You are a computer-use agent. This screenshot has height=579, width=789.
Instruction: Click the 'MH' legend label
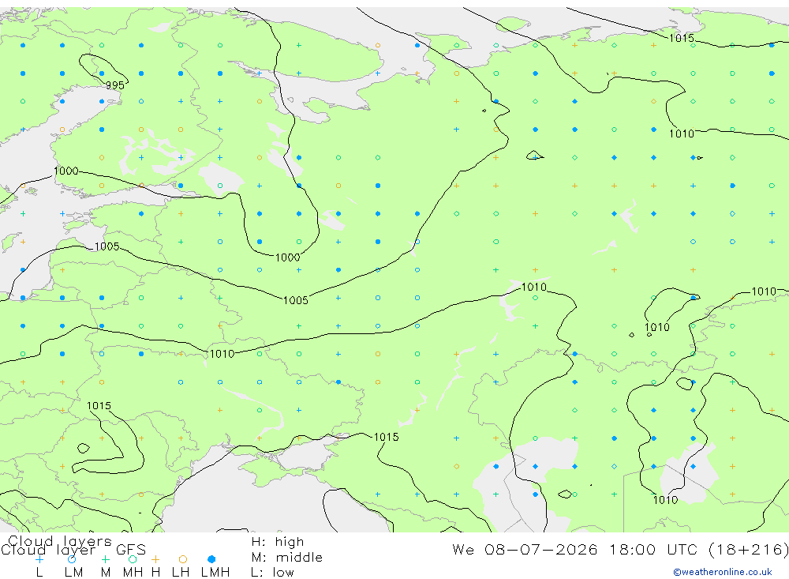coord(133,573)
